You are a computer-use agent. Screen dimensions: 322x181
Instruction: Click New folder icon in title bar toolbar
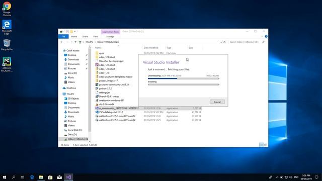pos(71,31)
